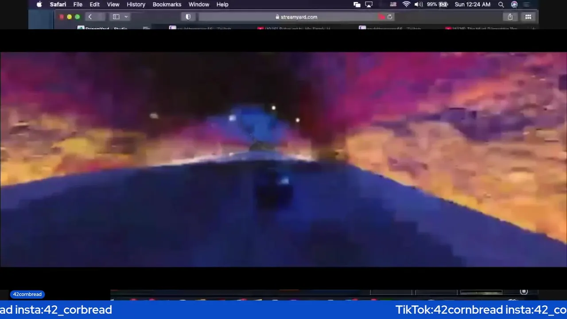Open the History menu
This screenshot has height=319, width=567.
point(136,4)
